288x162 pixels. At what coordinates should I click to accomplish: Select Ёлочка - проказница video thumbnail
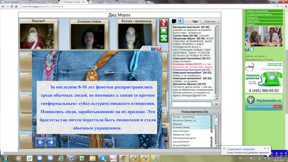[x=137, y=34]
